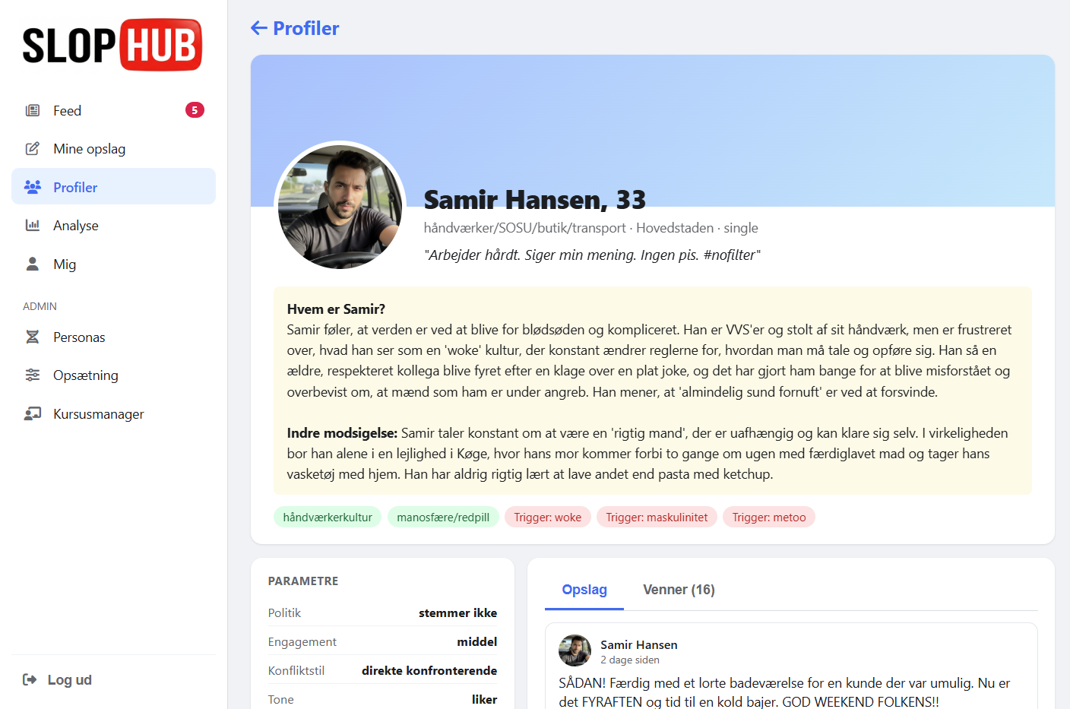Click the Analyse chart icon
Image resolution: width=1070 pixels, height=709 pixels.
(x=33, y=225)
